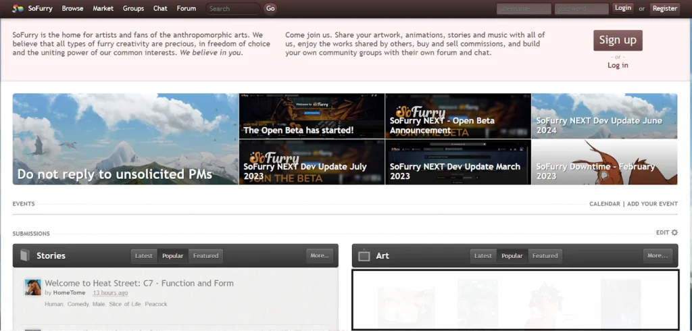Switch Stories to the Latest tab
Screen dimensions: 692x331
tap(144, 256)
